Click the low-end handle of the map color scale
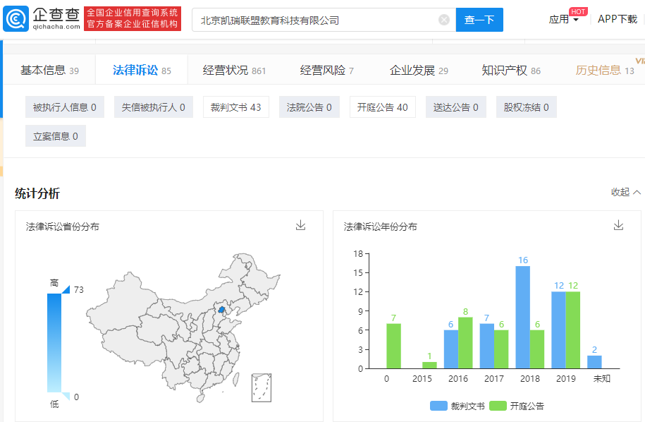645x422 pixels. [66, 396]
